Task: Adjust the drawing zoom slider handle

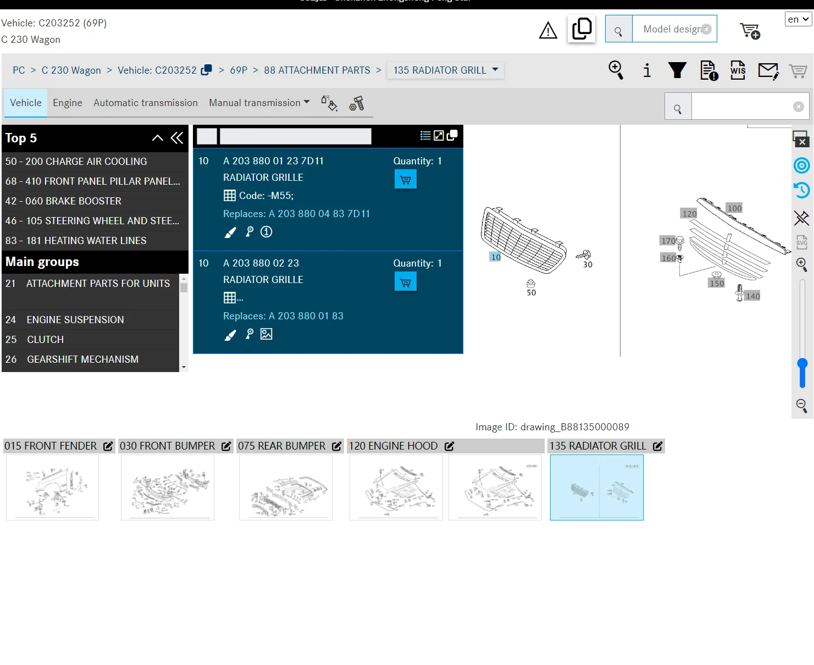Action: click(x=802, y=364)
